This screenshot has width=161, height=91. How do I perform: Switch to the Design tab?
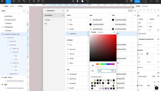(138, 6)
